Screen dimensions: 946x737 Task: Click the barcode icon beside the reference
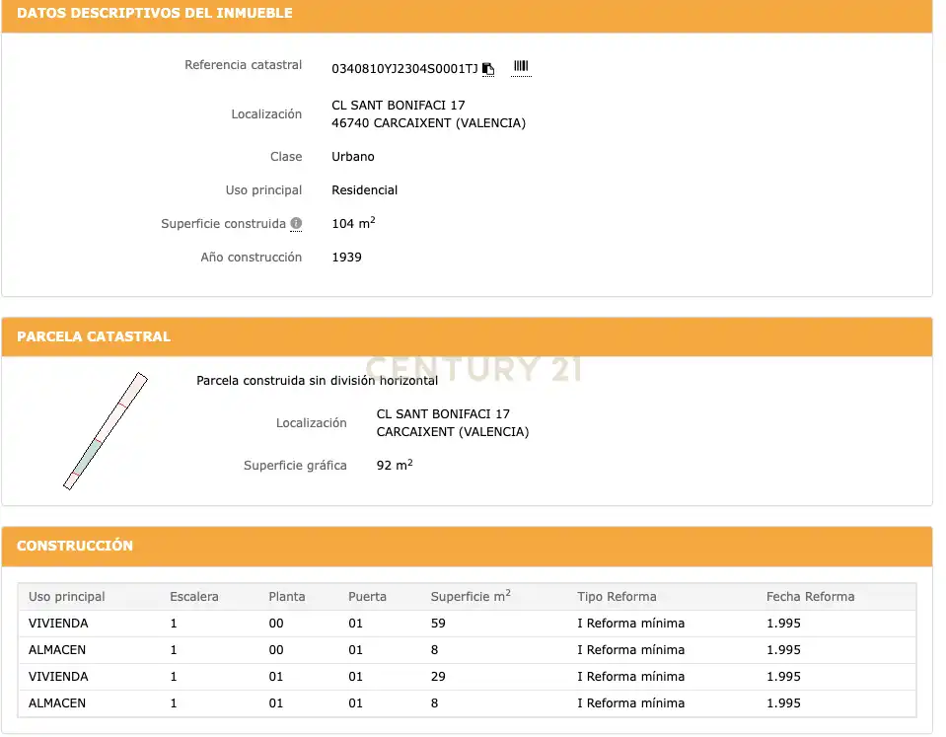click(x=521, y=66)
